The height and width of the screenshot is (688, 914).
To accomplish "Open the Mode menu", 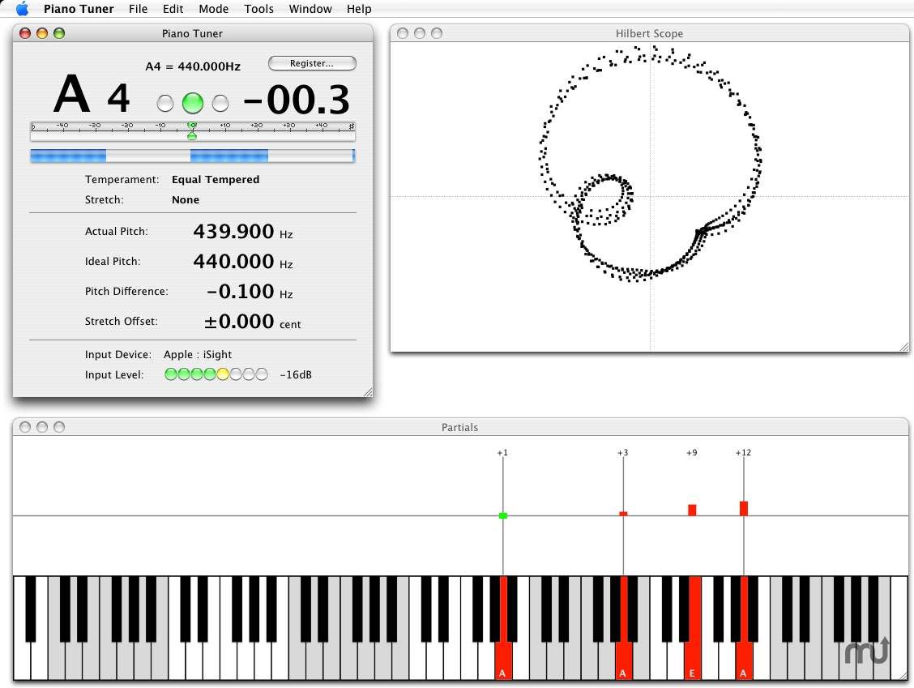I will [214, 9].
